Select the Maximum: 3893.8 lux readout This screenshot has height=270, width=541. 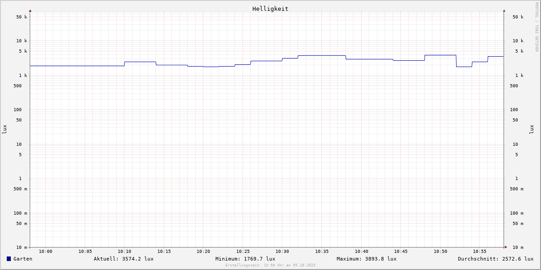click(367, 259)
